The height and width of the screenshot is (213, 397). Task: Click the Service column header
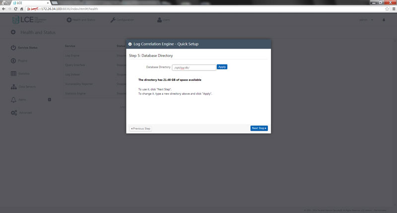coord(70,46)
